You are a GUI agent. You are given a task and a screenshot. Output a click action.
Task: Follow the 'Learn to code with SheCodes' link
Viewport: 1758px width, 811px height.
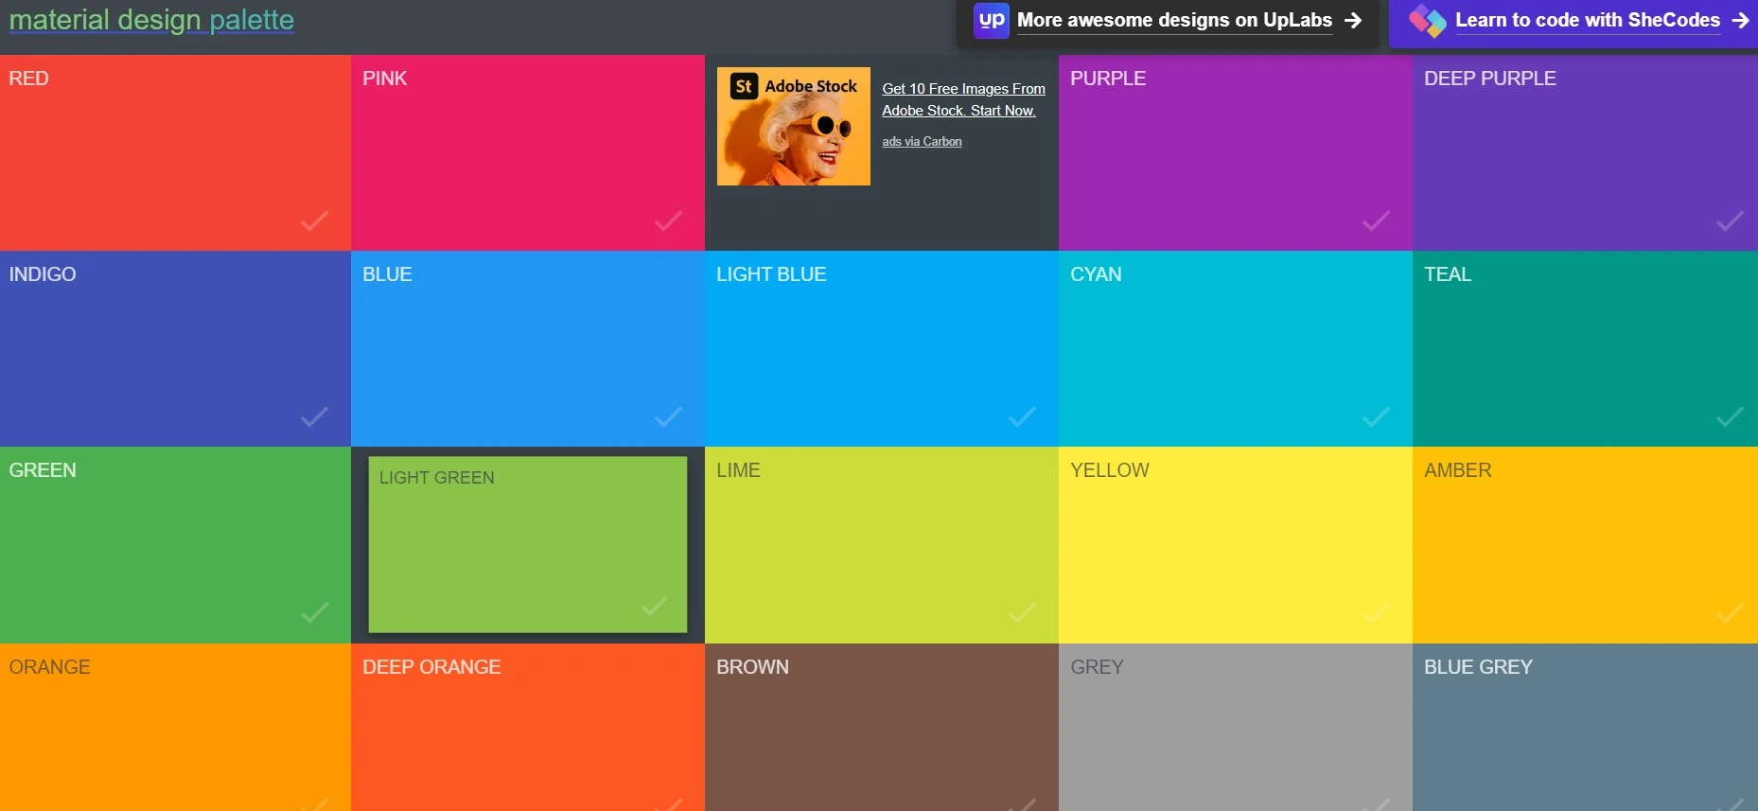point(1587,20)
